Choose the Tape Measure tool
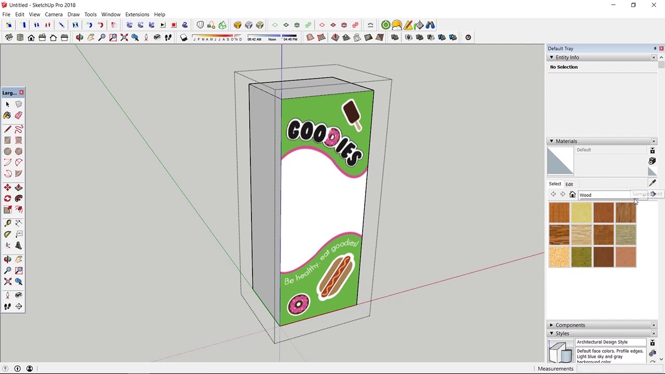The image size is (665, 374). (x=7, y=223)
